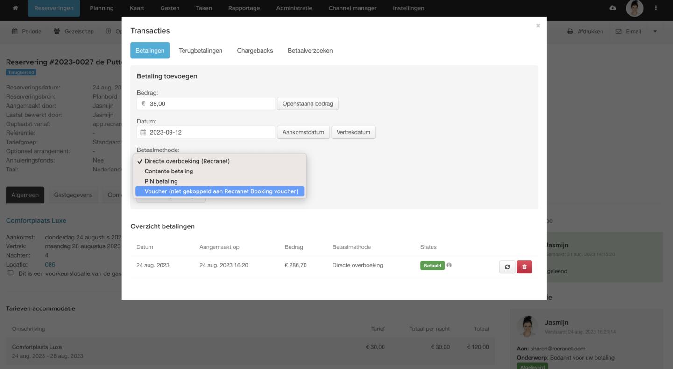The width and height of the screenshot is (673, 369).
Task: Click the cloud download icon
Action: tap(613, 8)
